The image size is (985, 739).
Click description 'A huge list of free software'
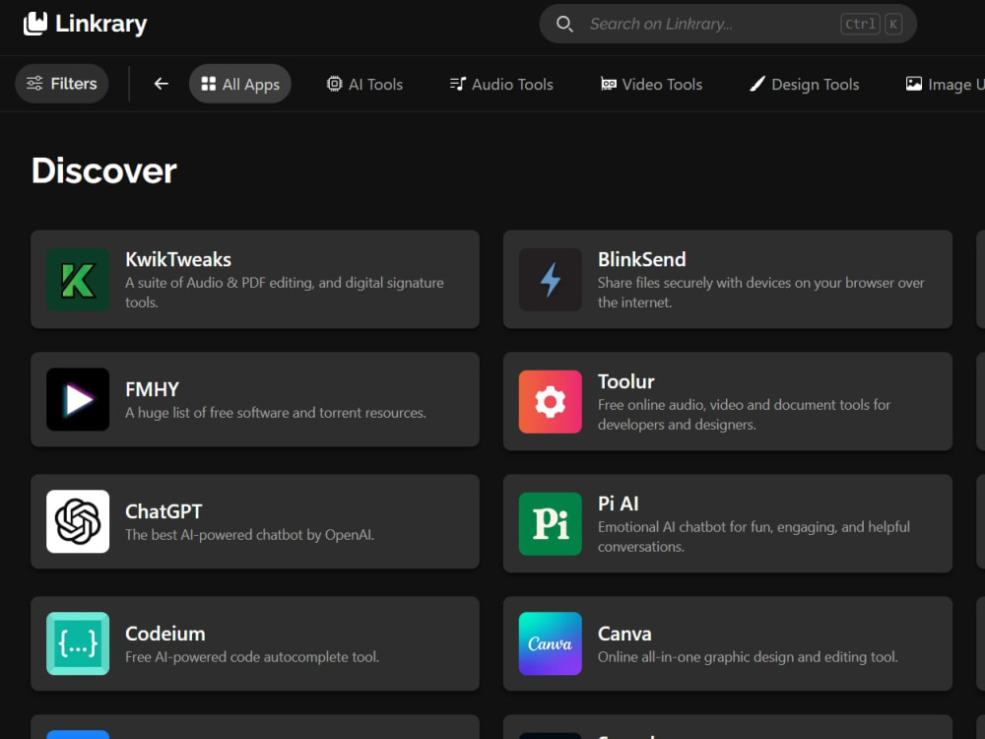[276, 413]
